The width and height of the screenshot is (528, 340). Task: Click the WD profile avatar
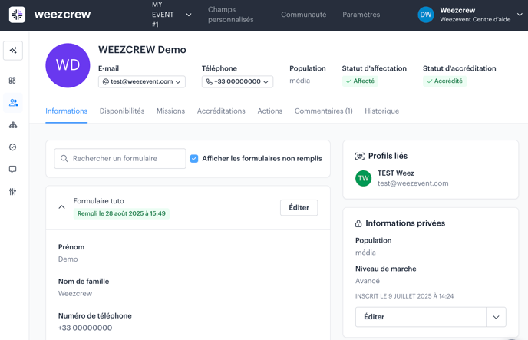68,65
